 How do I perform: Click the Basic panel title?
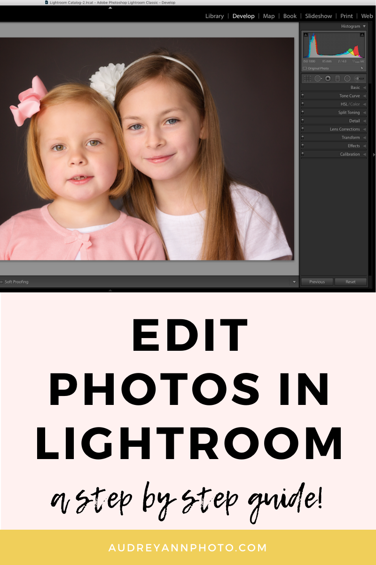click(355, 88)
